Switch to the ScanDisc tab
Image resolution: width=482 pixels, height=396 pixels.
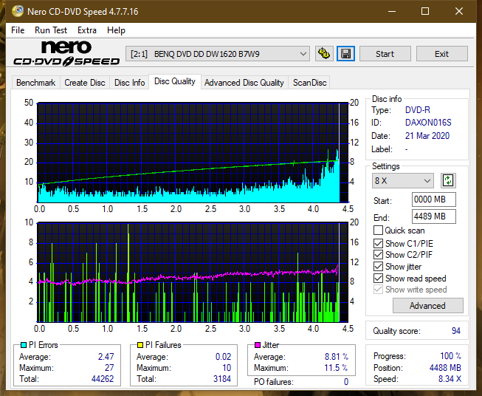click(309, 83)
